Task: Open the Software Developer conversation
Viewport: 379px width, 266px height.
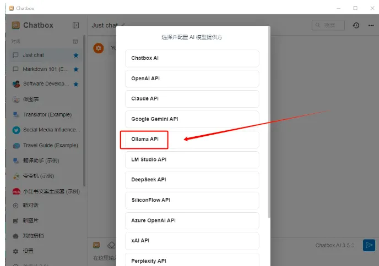Action: pyautogui.click(x=46, y=84)
